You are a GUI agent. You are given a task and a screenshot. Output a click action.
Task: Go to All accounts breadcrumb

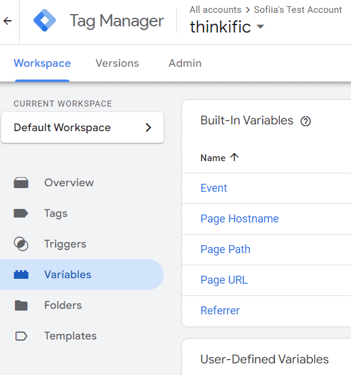click(x=216, y=10)
